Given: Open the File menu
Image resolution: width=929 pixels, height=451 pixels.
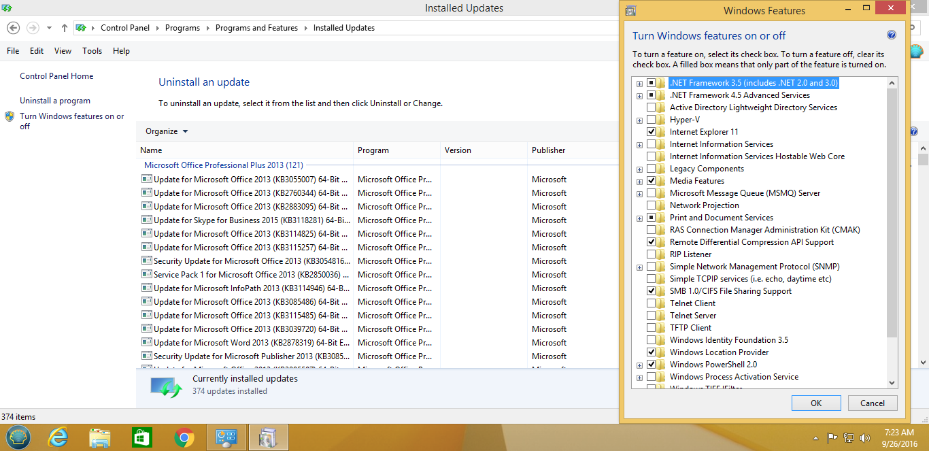Looking at the screenshot, I should pos(13,51).
